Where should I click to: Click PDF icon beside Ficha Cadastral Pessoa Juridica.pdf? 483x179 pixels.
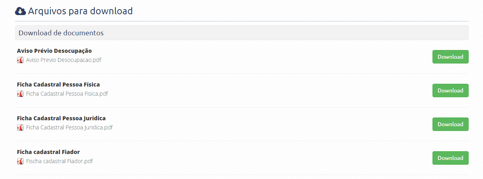click(20, 128)
